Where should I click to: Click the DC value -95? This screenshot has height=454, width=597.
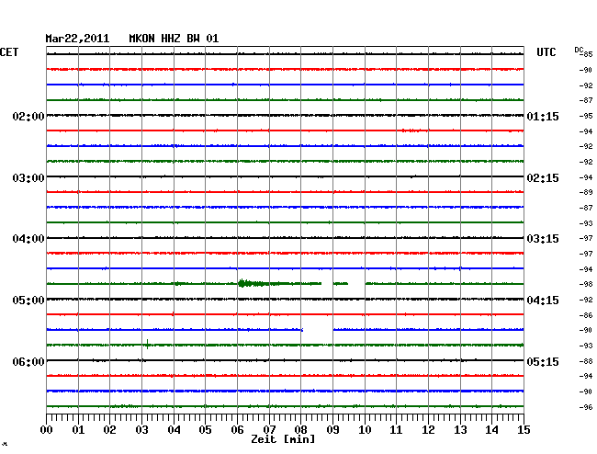pyautogui.click(x=586, y=116)
